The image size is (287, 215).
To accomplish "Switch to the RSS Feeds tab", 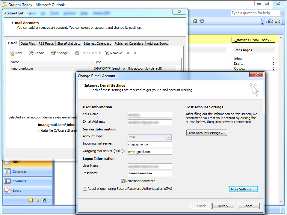I will coord(46,43).
